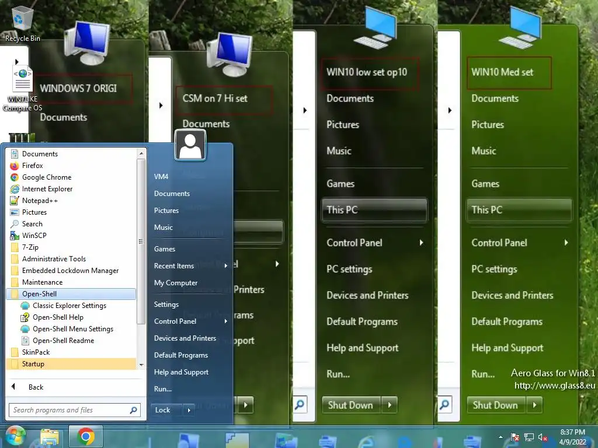Click the search magnifier in WIN10 low menu

[300, 405]
